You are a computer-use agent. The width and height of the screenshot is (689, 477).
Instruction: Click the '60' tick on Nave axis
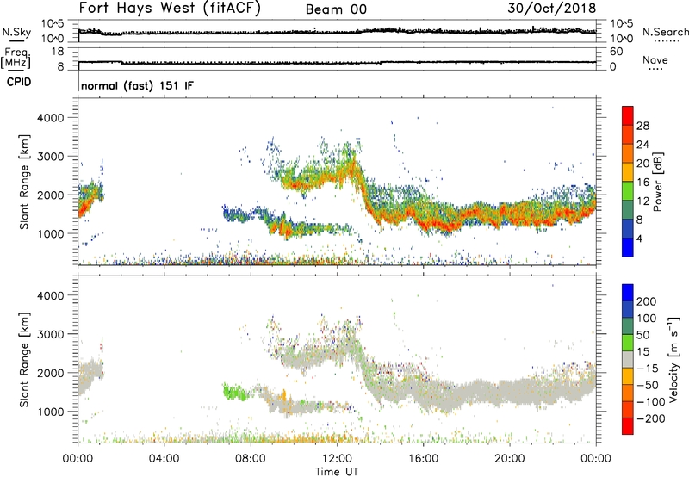click(616, 52)
